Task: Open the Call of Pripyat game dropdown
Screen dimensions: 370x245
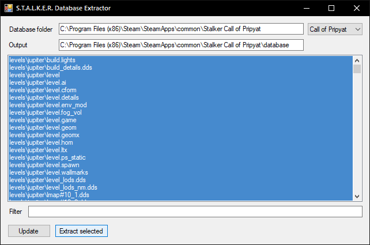Action: (335, 29)
